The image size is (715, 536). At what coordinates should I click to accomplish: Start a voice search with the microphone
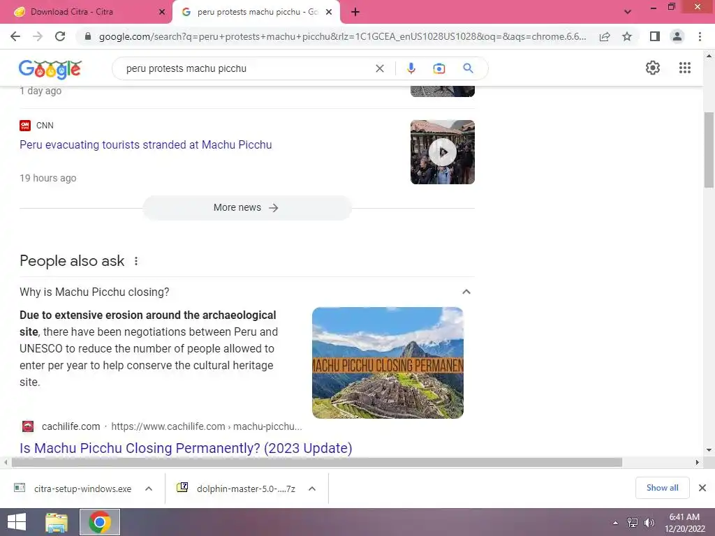pos(411,68)
